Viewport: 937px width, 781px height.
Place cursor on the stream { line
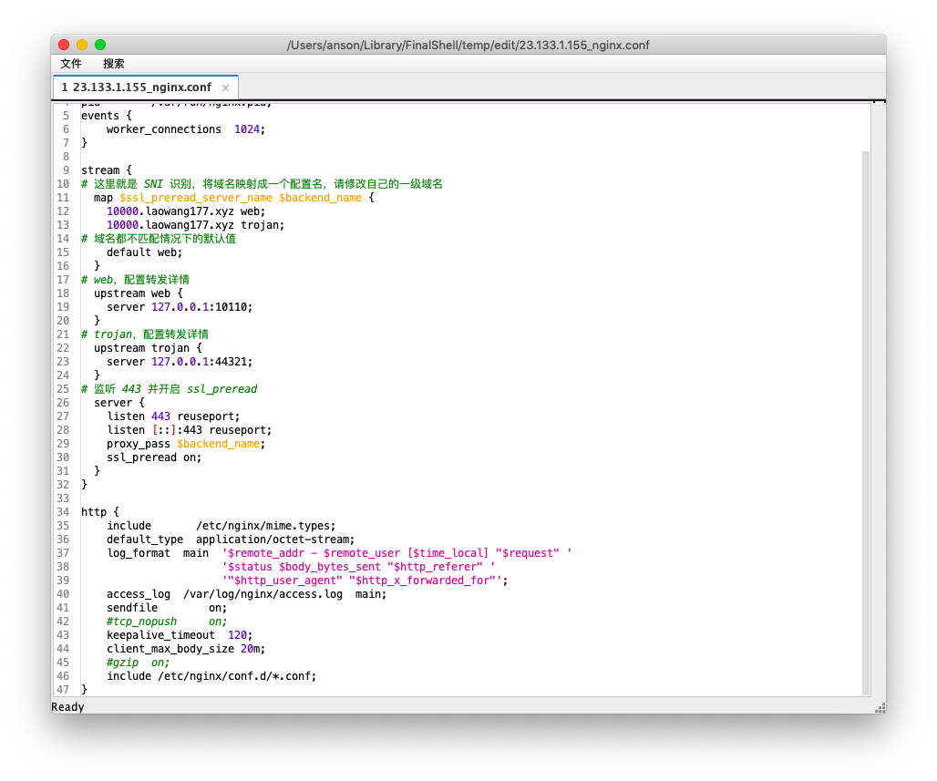coord(100,170)
